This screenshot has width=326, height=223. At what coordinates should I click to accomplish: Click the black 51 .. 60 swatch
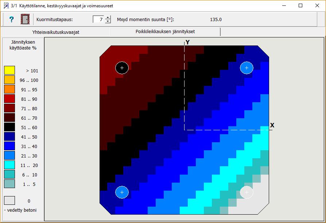pos(9,127)
